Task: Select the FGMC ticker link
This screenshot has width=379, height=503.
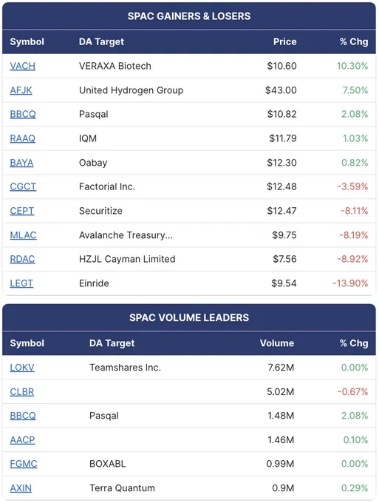Action: coord(24,464)
